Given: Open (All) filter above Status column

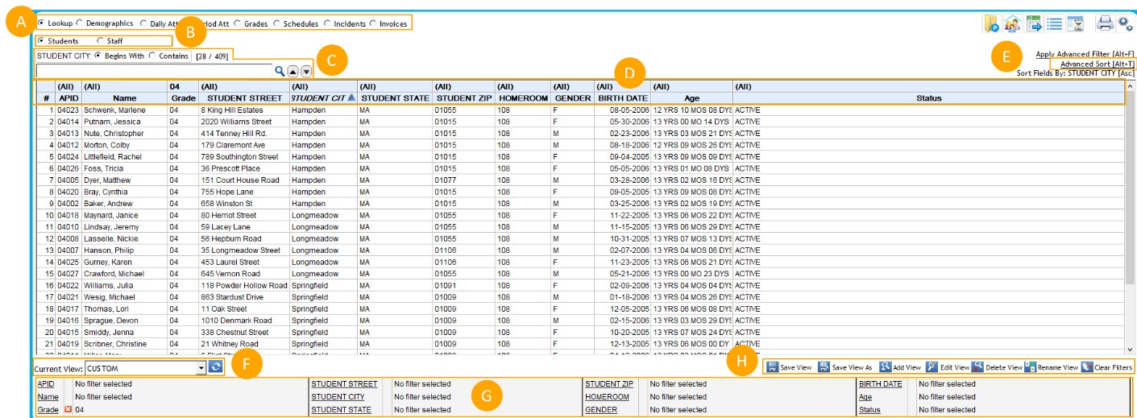Looking at the screenshot, I should coord(928,86).
